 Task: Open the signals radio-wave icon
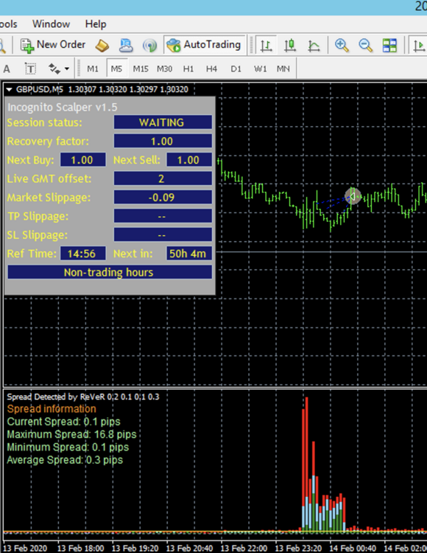pyautogui.click(x=149, y=45)
